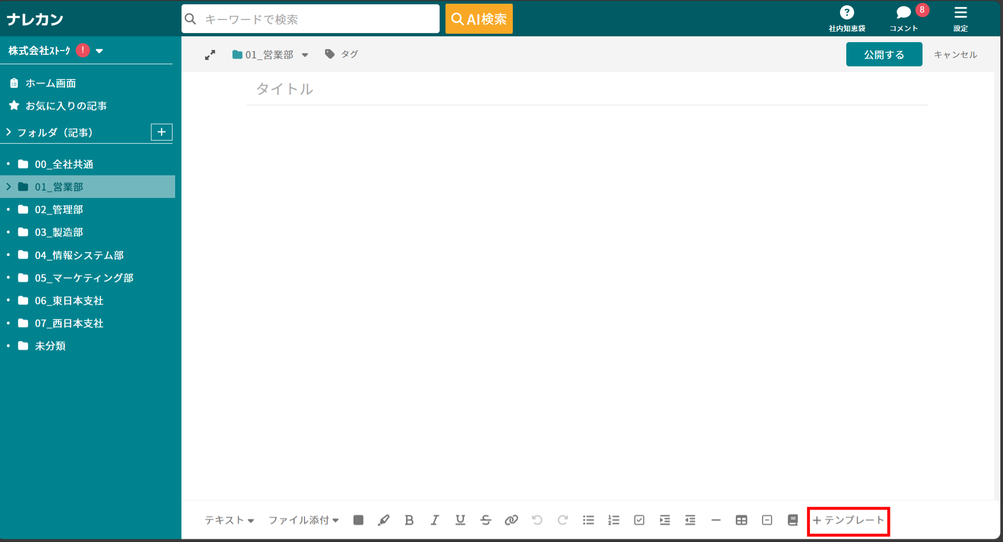Image resolution: width=1003 pixels, height=542 pixels.
Task: Expand the editor with the fullscreen arrows icon
Action: [210, 55]
